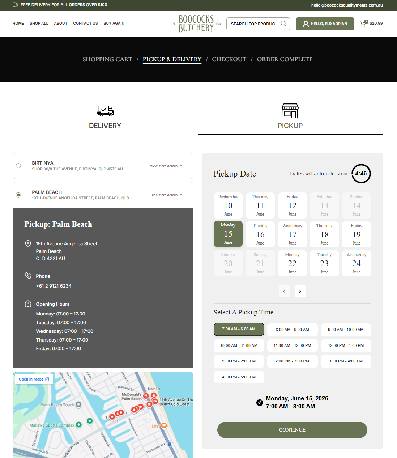
Task: Choose Wednesday 17 June pickup date
Action: click(x=293, y=234)
